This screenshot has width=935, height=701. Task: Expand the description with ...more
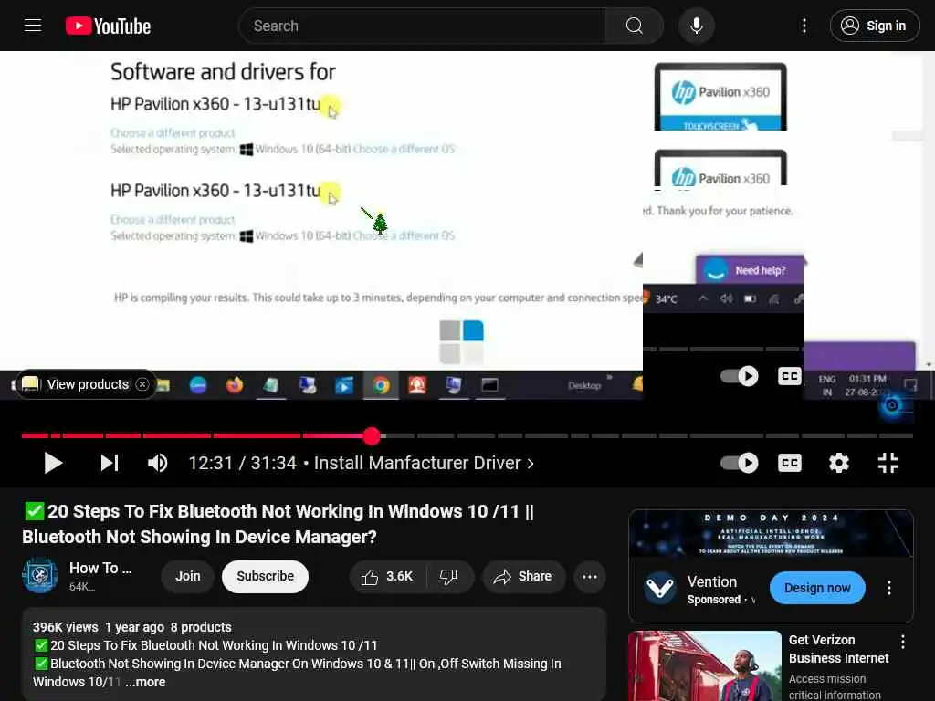pyautogui.click(x=145, y=682)
